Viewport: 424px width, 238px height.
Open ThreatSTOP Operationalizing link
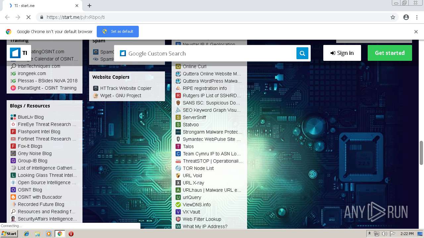click(213, 161)
